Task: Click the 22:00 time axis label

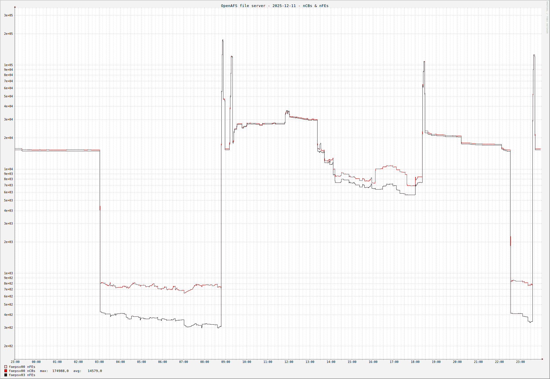Action: (499, 362)
